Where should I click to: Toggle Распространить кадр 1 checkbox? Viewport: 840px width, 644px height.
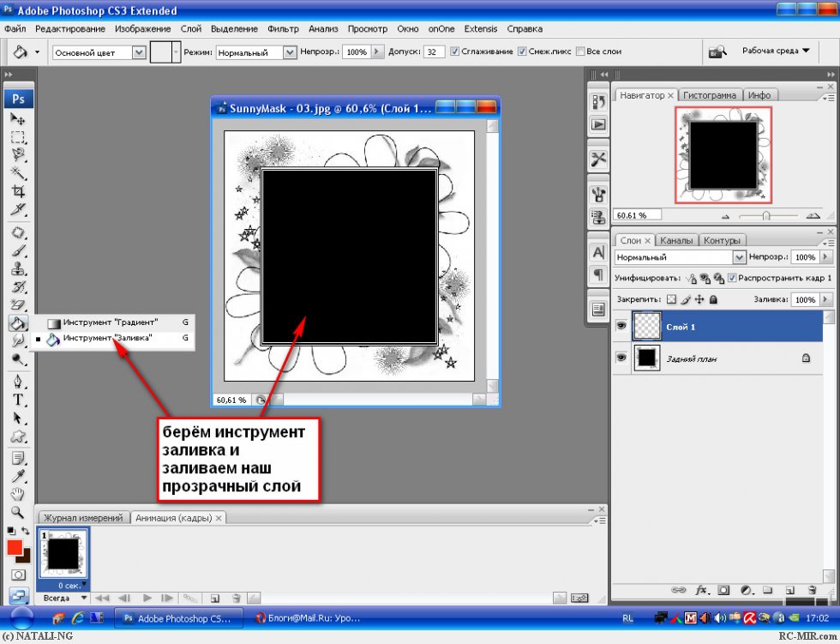[x=732, y=278]
